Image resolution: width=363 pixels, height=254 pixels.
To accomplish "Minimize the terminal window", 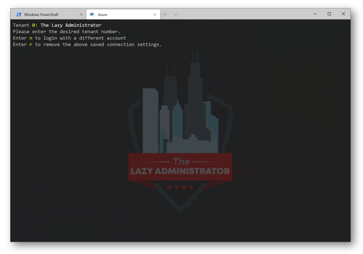I will [315, 14].
